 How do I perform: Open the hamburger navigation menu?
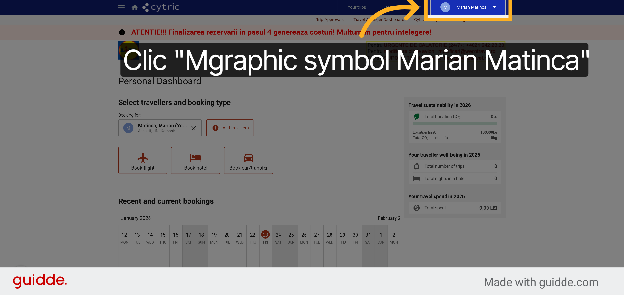click(122, 7)
